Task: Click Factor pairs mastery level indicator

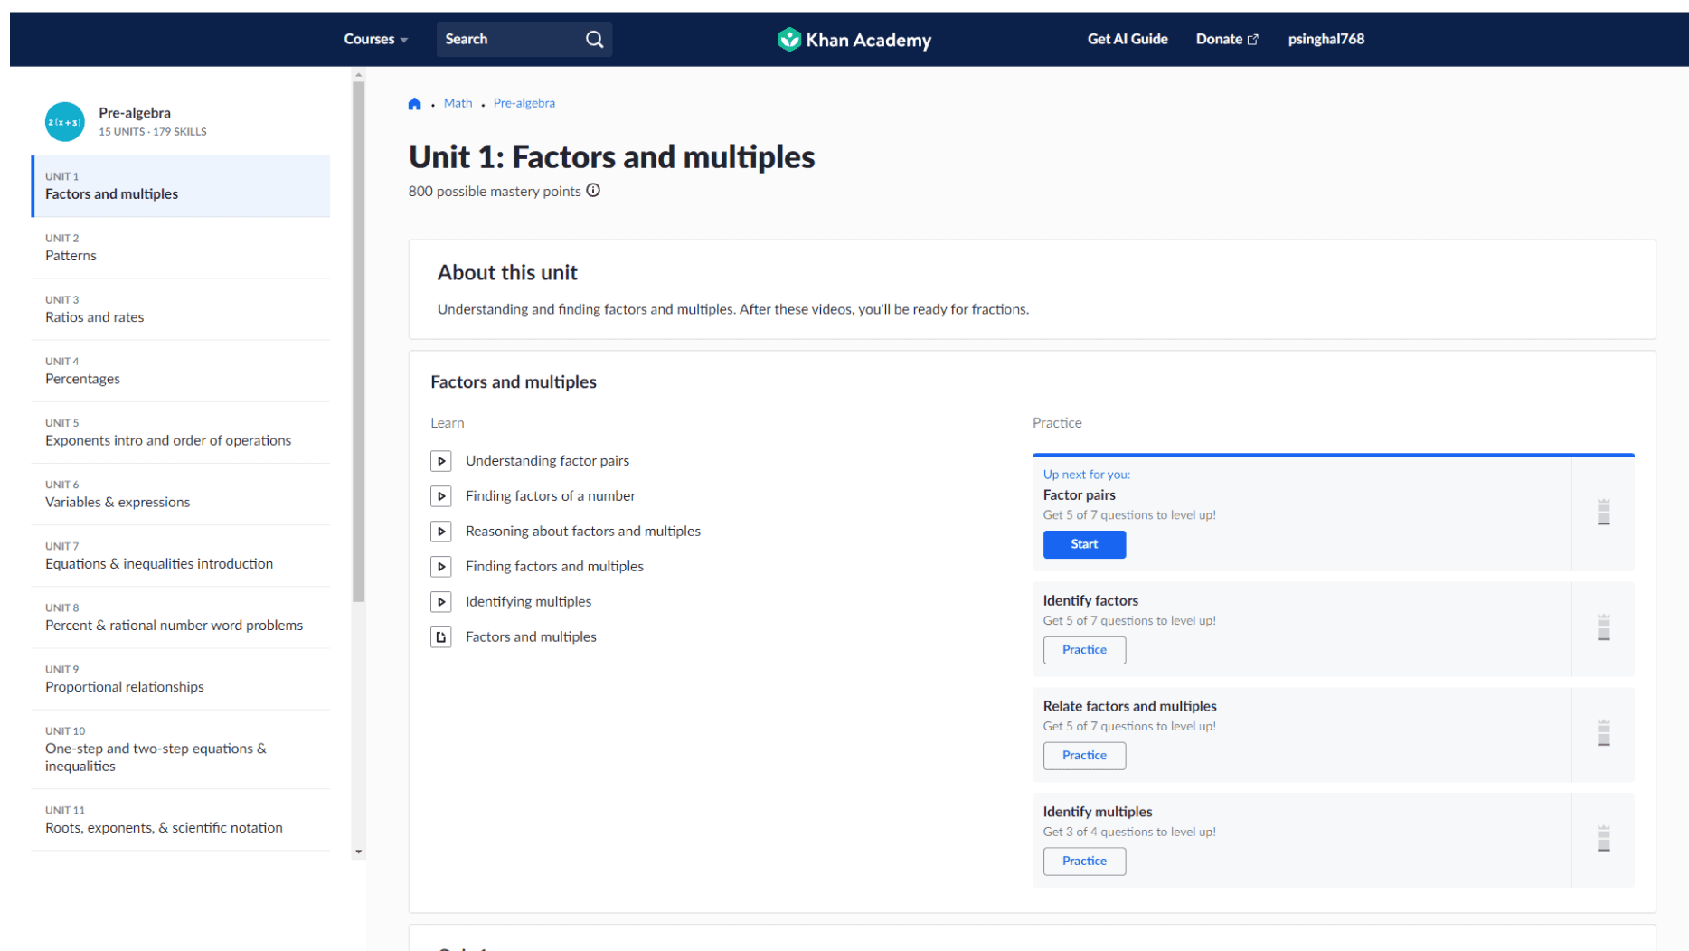Action: [1603, 512]
